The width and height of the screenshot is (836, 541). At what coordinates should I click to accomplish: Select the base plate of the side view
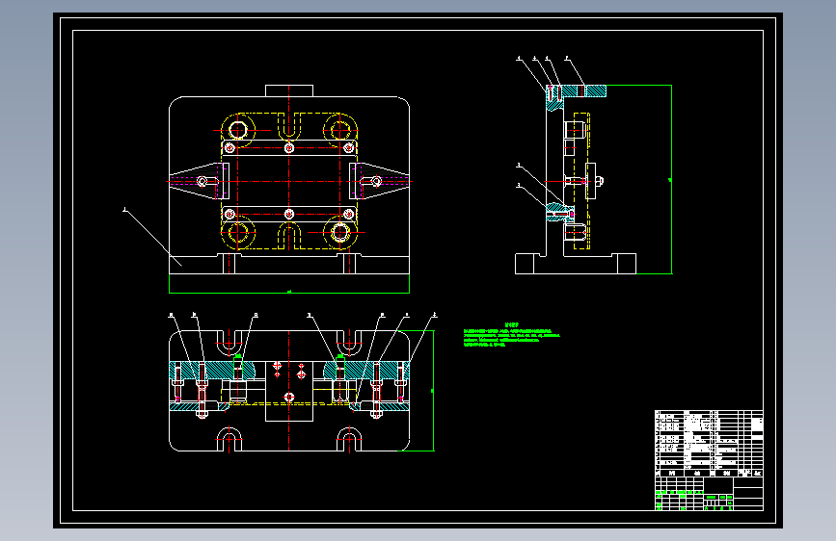(x=576, y=264)
